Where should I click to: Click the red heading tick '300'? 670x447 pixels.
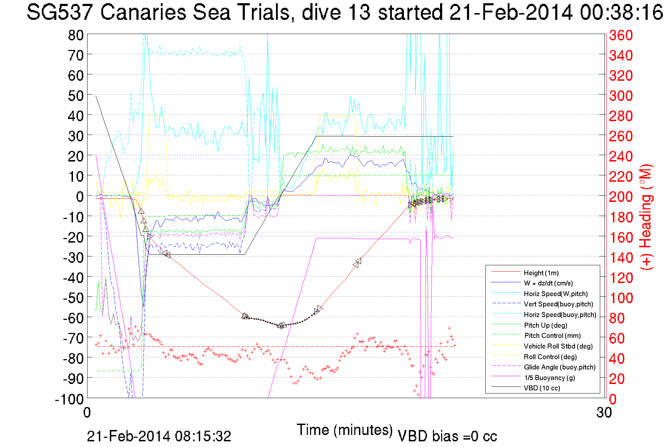coord(621,96)
